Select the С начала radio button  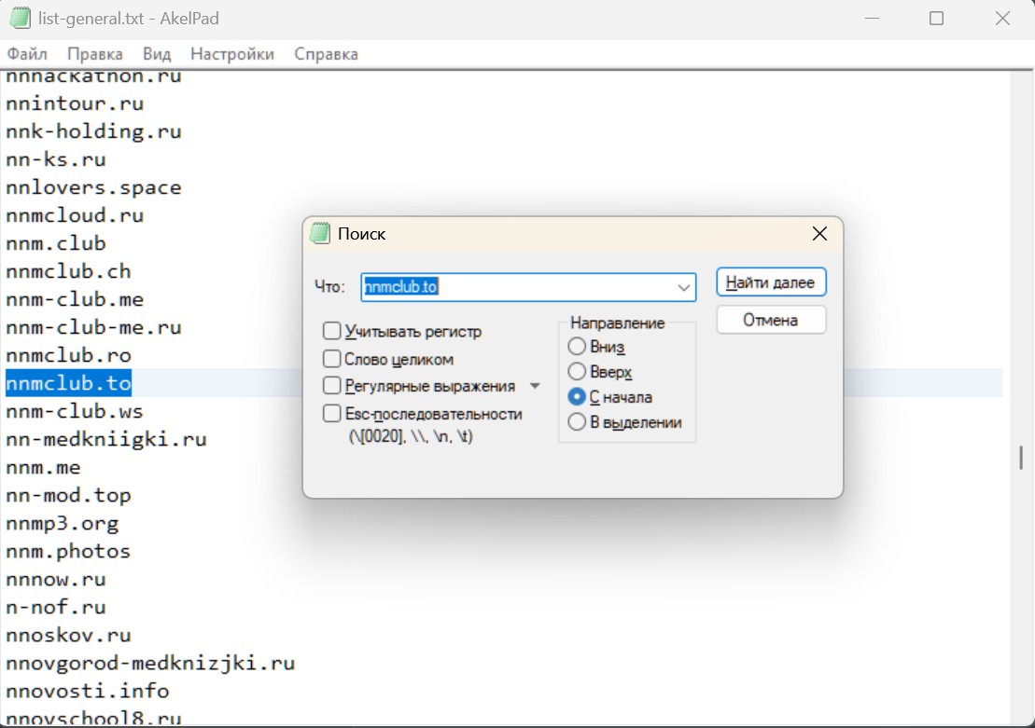coord(576,396)
